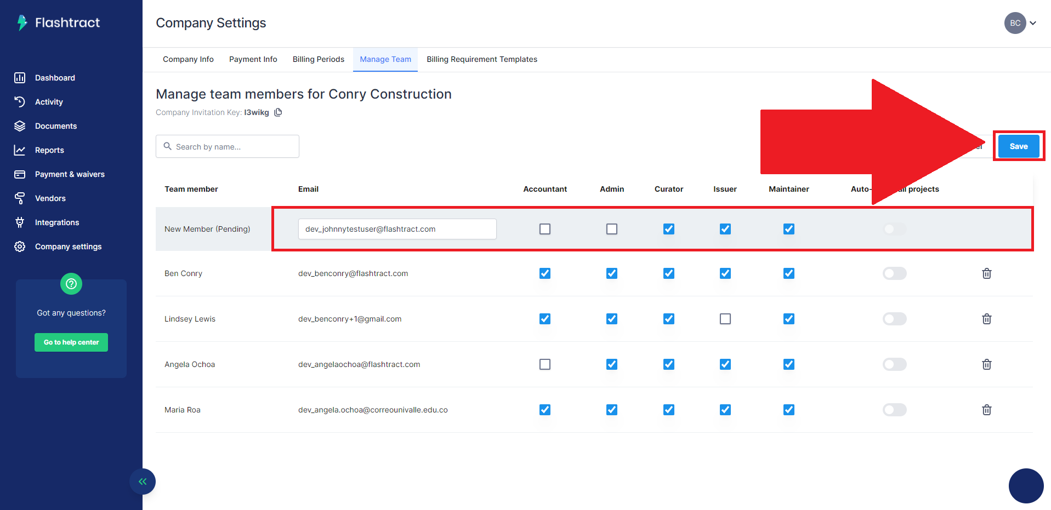The image size is (1051, 510).
Task: Open Billing Requirement Templates tab
Action: pos(482,59)
